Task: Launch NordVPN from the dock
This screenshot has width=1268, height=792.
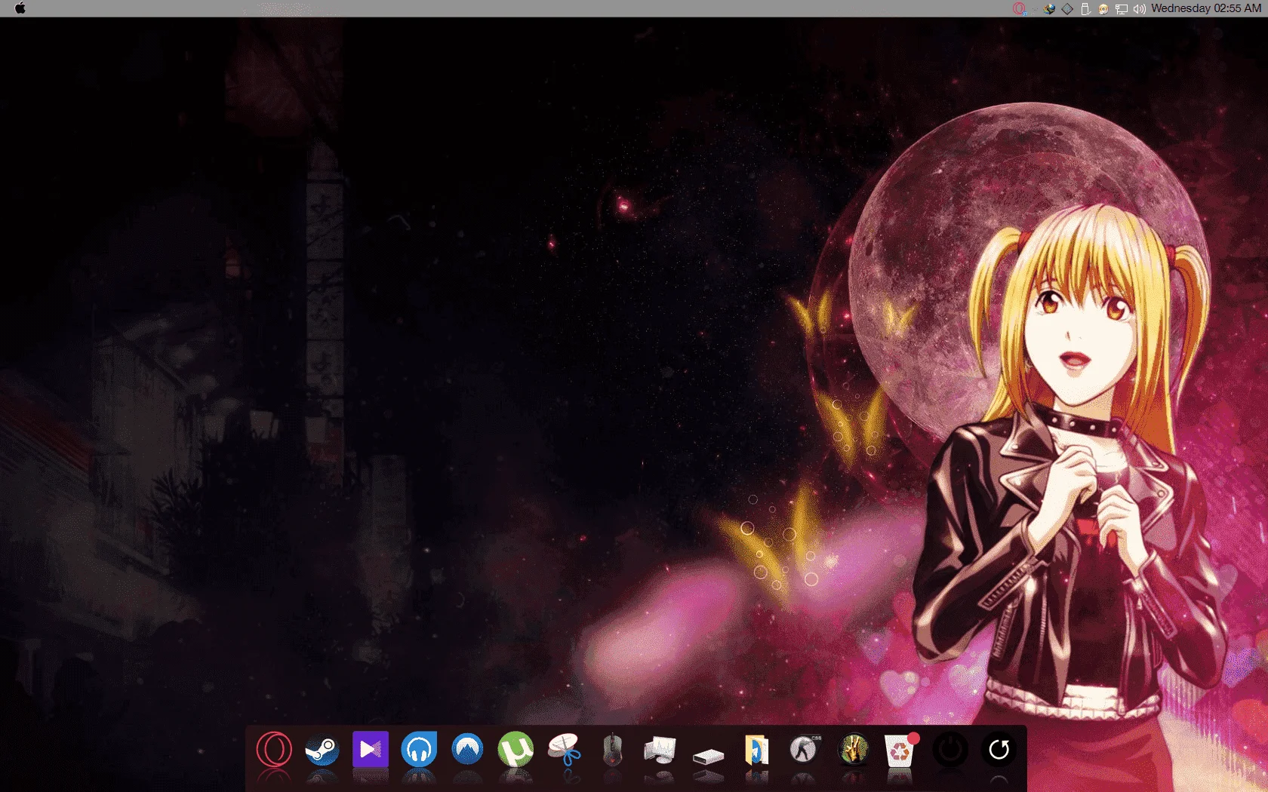Action: pyautogui.click(x=467, y=749)
